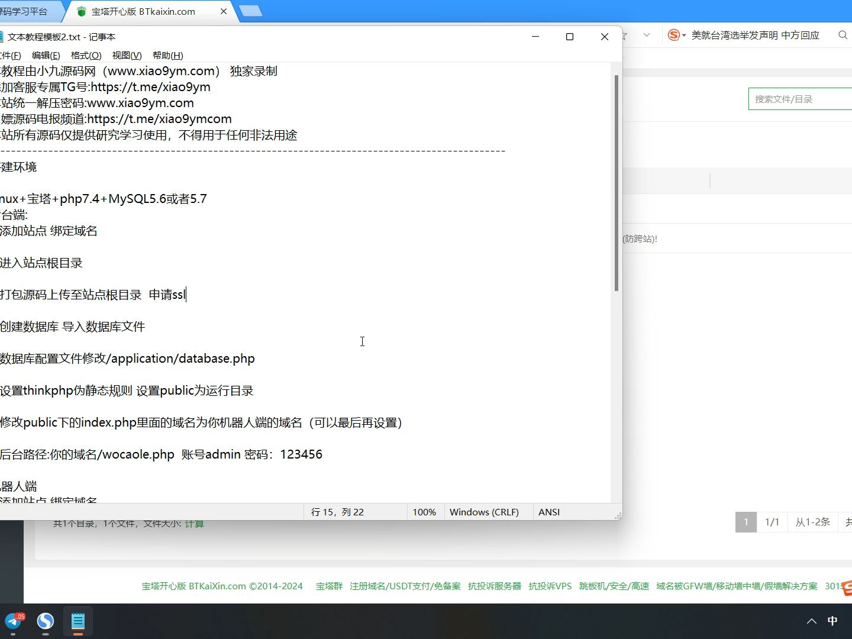This screenshot has height=639, width=852.
Task: Click the line with wocaole.php 后台路径
Action: pyautogui.click(x=161, y=454)
